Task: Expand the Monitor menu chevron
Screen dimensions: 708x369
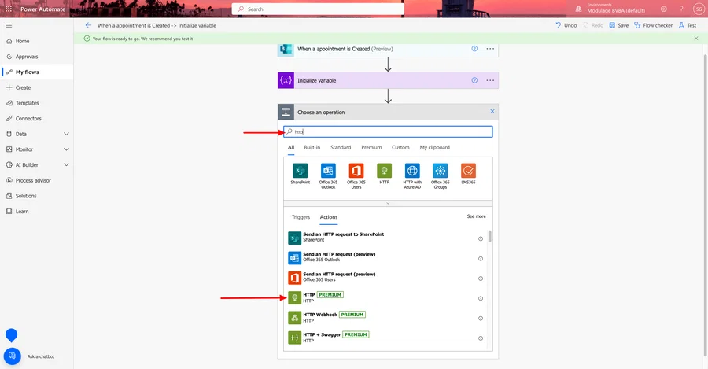Action: 66,149
